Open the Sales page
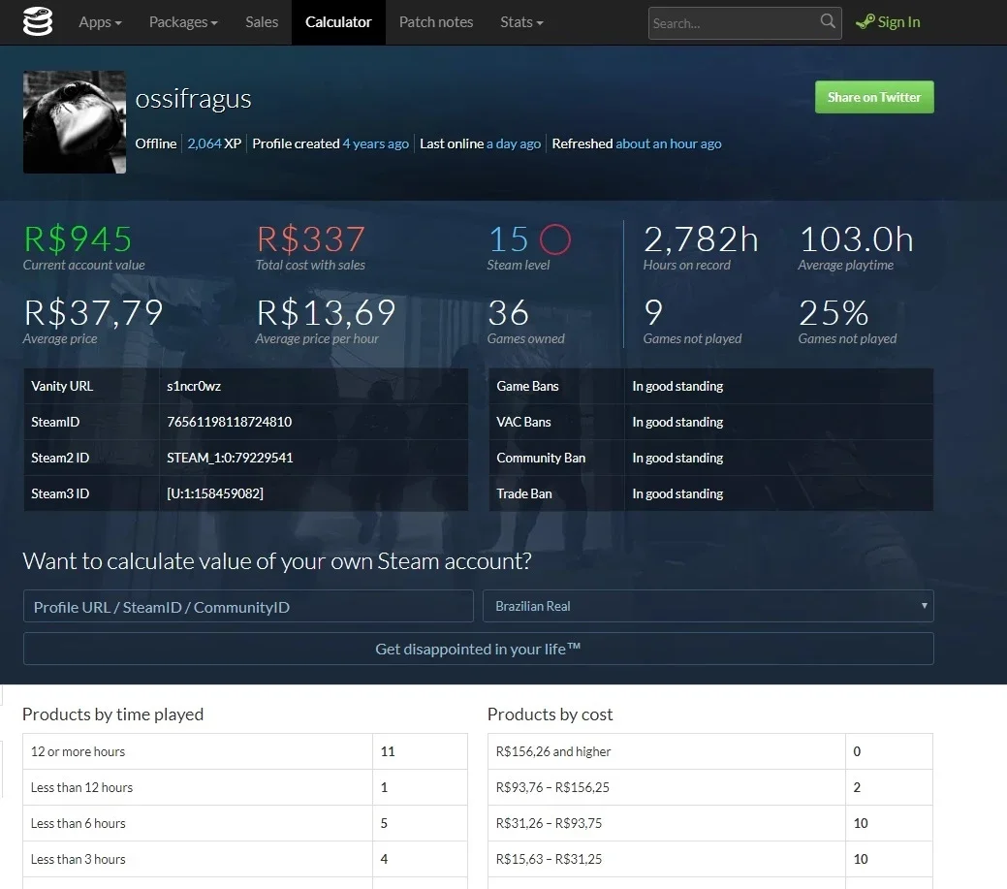 (262, 22)
